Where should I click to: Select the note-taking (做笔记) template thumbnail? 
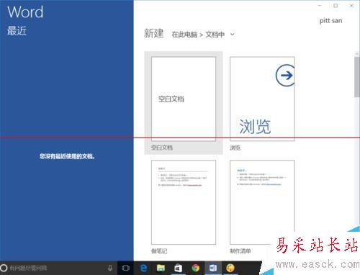point(184,202)
